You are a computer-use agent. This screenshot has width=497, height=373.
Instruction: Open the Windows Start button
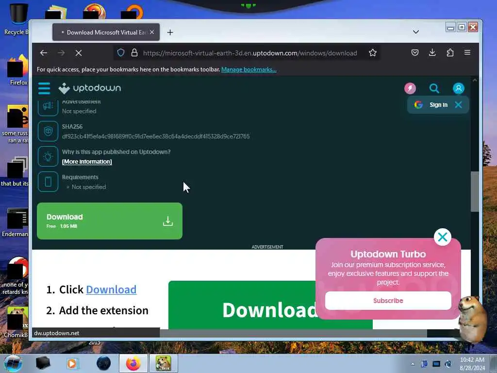13,363
